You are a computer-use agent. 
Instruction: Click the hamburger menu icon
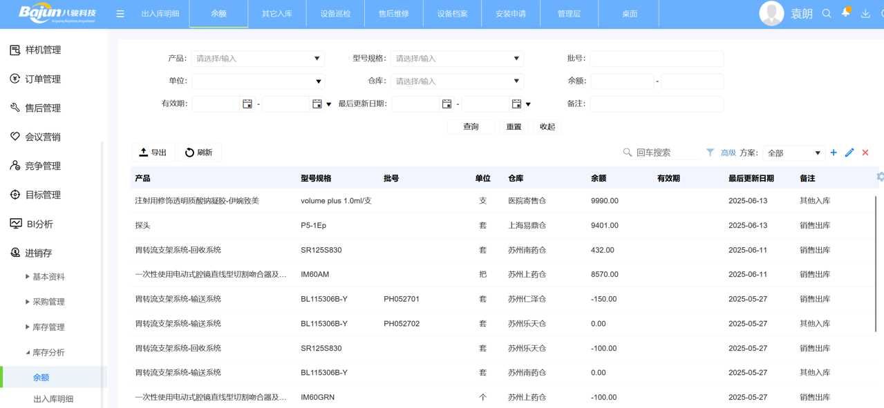120,14
